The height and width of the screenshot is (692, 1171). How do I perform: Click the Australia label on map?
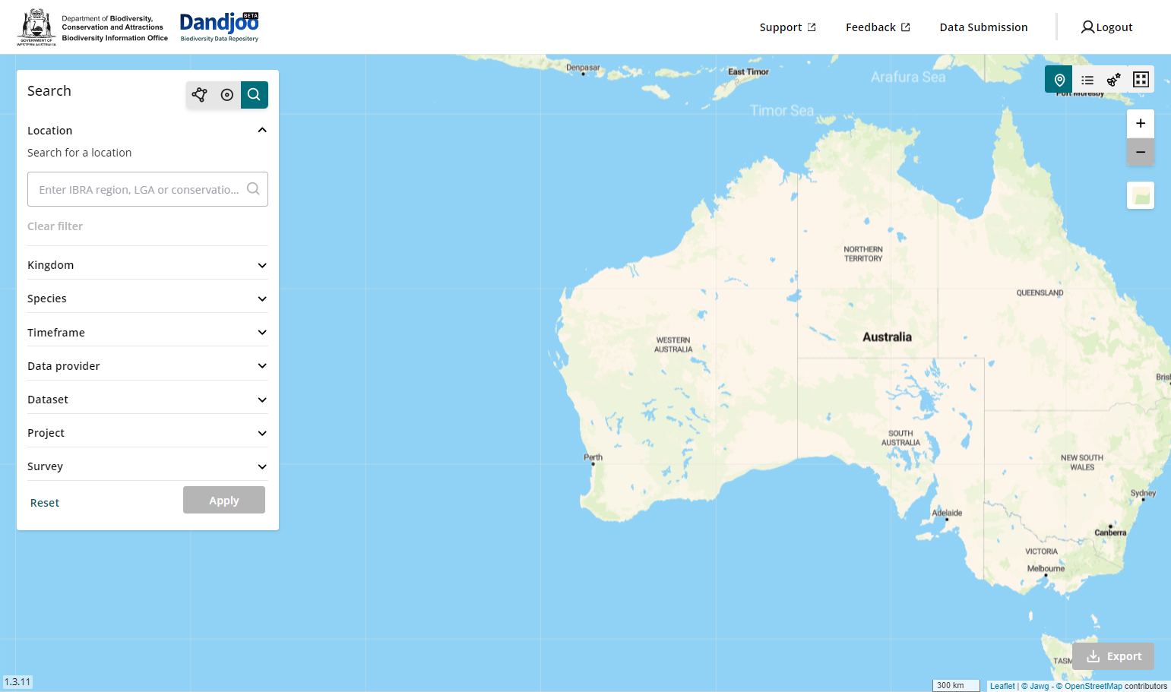(887, 337)
